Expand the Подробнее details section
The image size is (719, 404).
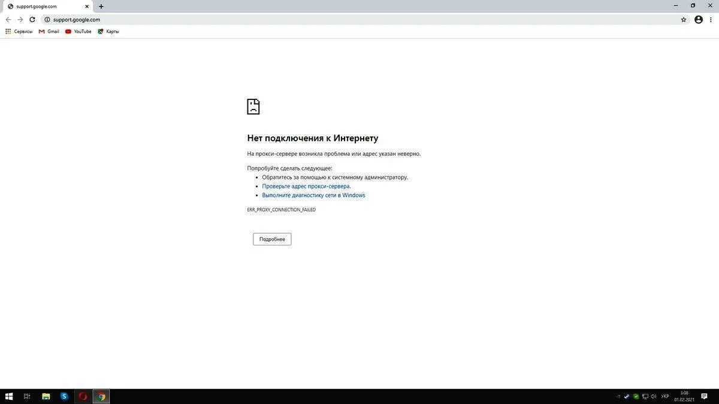[x=272, y=238]
